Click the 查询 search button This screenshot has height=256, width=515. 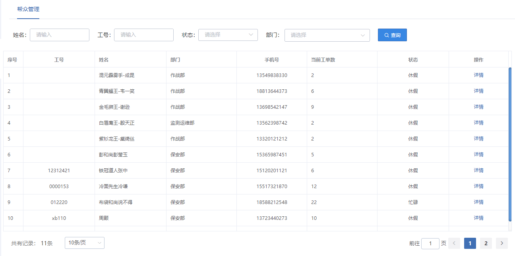[392, 35]
